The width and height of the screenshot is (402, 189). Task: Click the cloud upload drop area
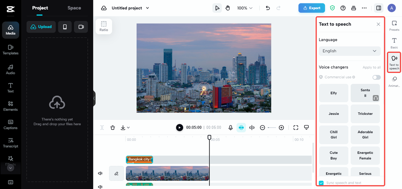pos(57,109)
